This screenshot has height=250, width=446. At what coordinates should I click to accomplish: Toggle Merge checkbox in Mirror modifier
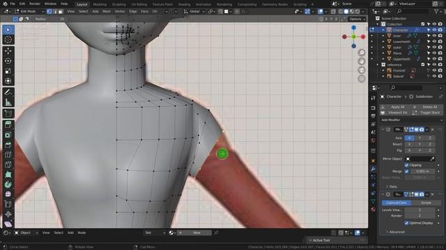point(406,172)
